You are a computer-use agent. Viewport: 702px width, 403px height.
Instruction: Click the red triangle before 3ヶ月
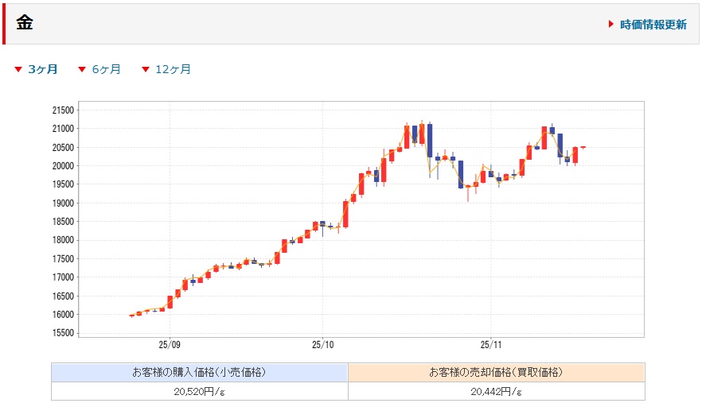pyautogui.click(x=18, y=70)
